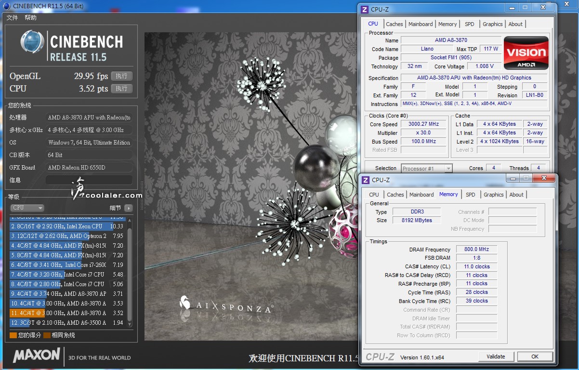Click the Multiplier x 30.0 value
The height and width of the screenshot is (370, 579).
(x=423, y=132)
